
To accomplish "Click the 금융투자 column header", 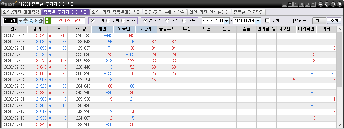I will click(167, 29).
